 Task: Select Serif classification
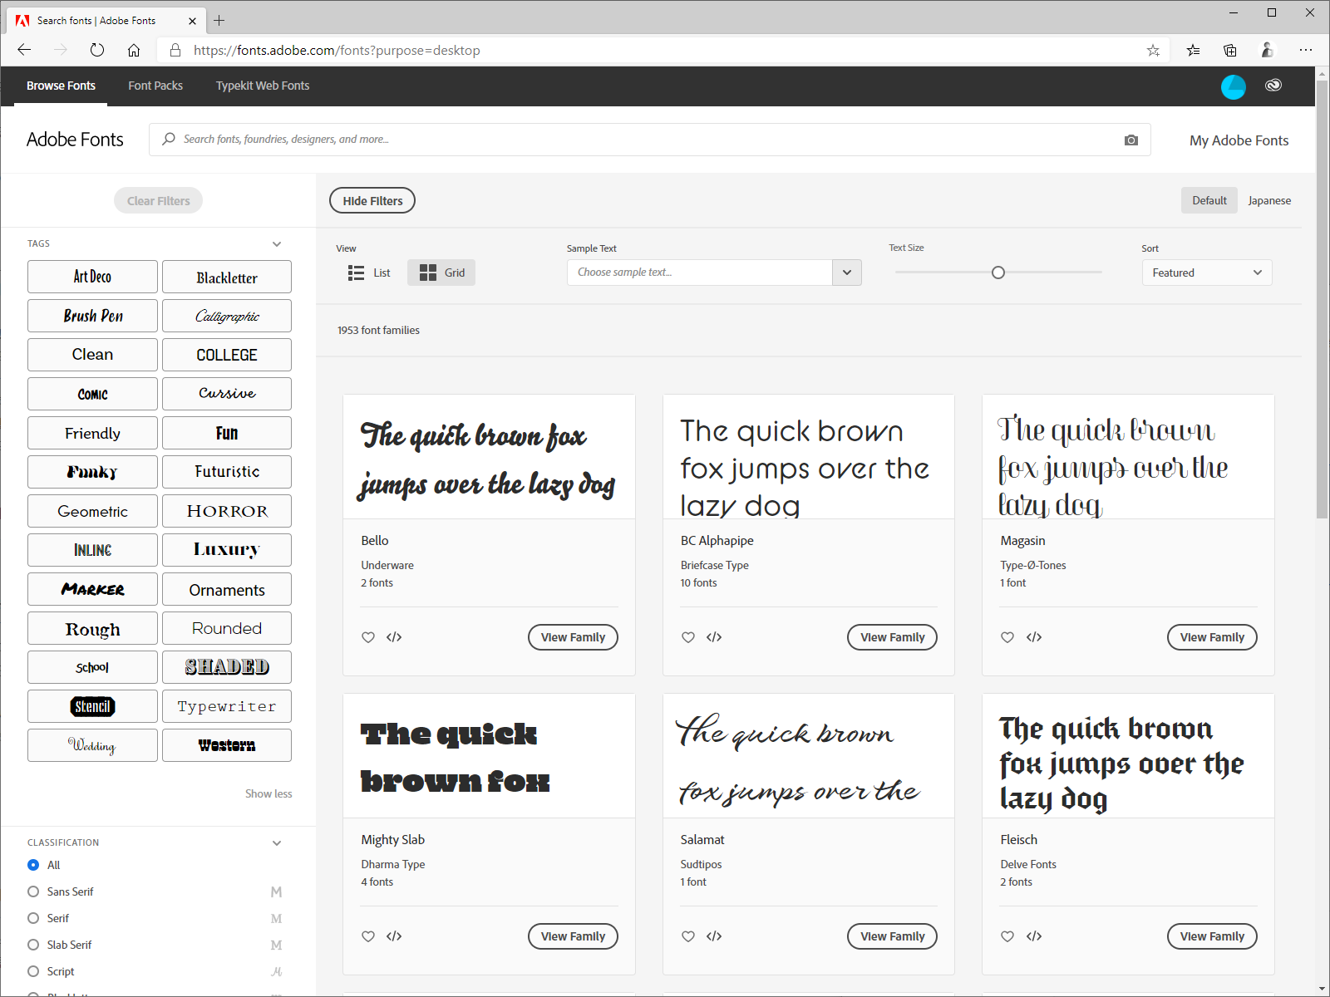point(33,918)
